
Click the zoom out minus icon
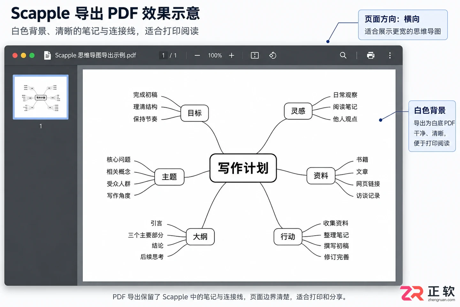pyautogui.click(x=197, y=56)
